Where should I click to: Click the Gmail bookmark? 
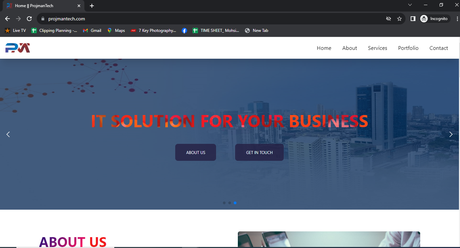92,31
